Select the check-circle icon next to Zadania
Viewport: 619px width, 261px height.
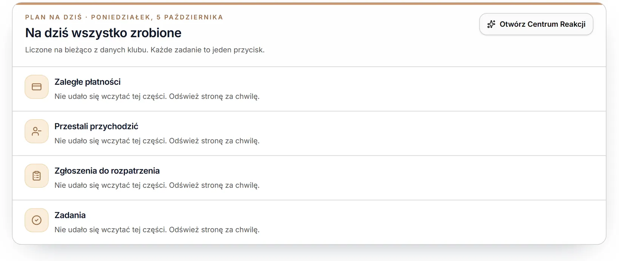pyautogui.click(x=37, y=220)
